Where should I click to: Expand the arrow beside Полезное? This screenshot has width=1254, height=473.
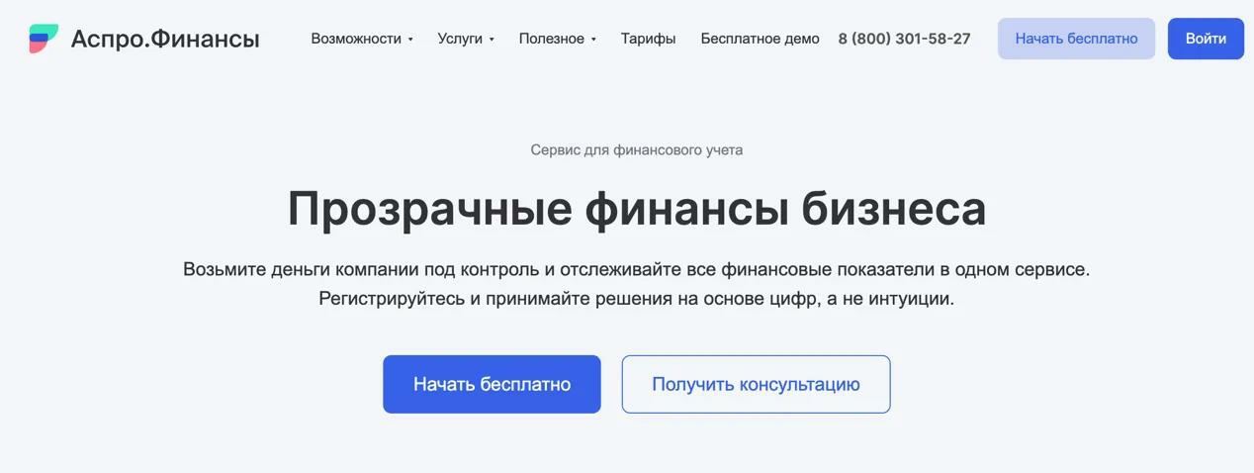[593, 40]
